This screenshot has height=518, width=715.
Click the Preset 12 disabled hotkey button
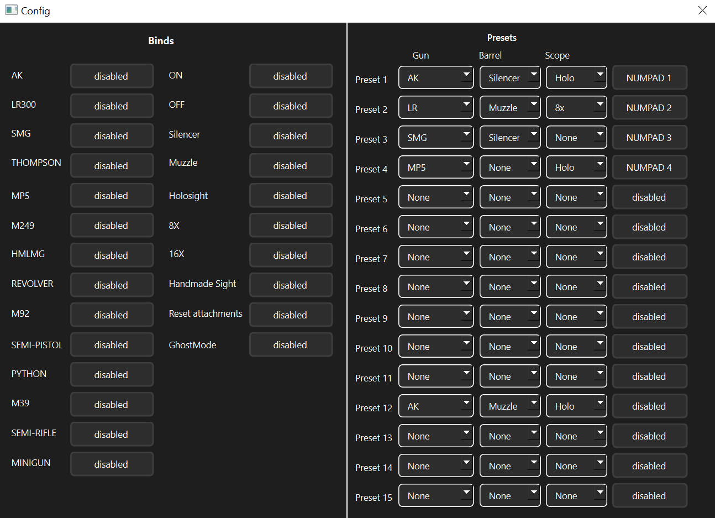[650, 406]
